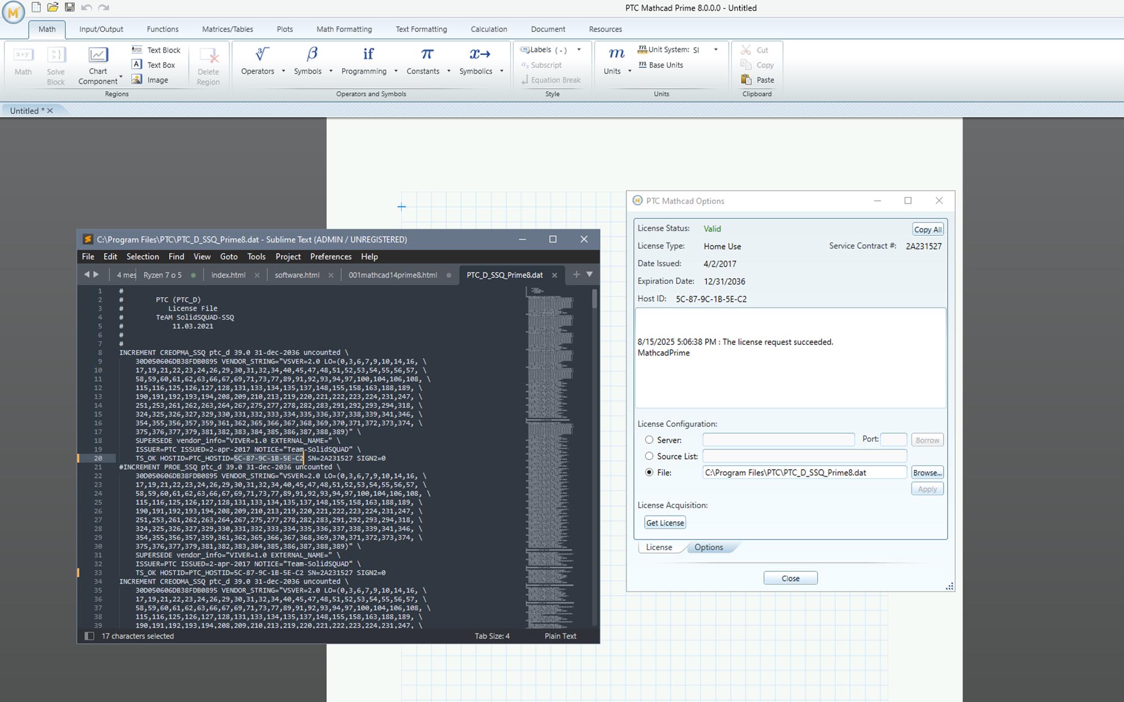Image resolution: width=1124 pixels, height=702 pixels.
Task: Click the Symbolics arrow icon
Action: coord(480,54)
